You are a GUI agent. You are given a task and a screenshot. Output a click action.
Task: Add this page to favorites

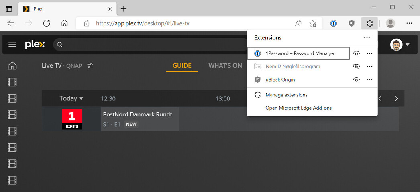313,23
